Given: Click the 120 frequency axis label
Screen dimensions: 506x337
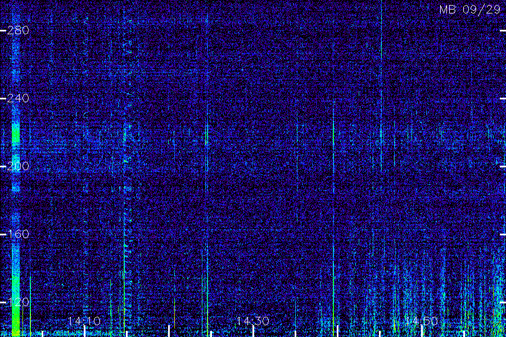Looking at the screenshot, I should click(x=18, y=302).
